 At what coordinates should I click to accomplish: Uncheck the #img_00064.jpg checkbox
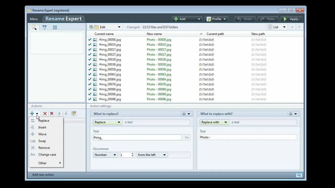click(x=90, y=79)
